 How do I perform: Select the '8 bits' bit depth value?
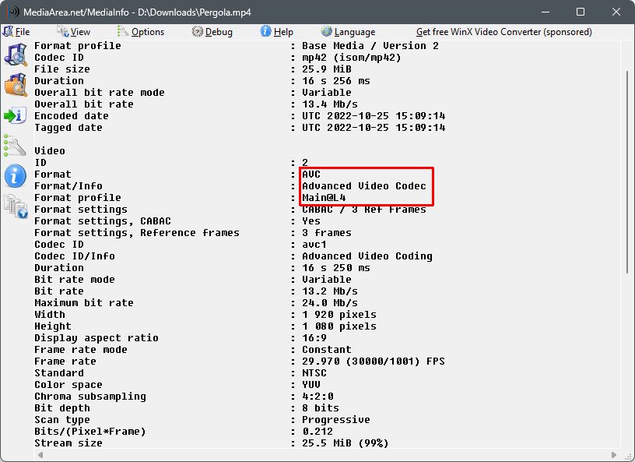321,408
